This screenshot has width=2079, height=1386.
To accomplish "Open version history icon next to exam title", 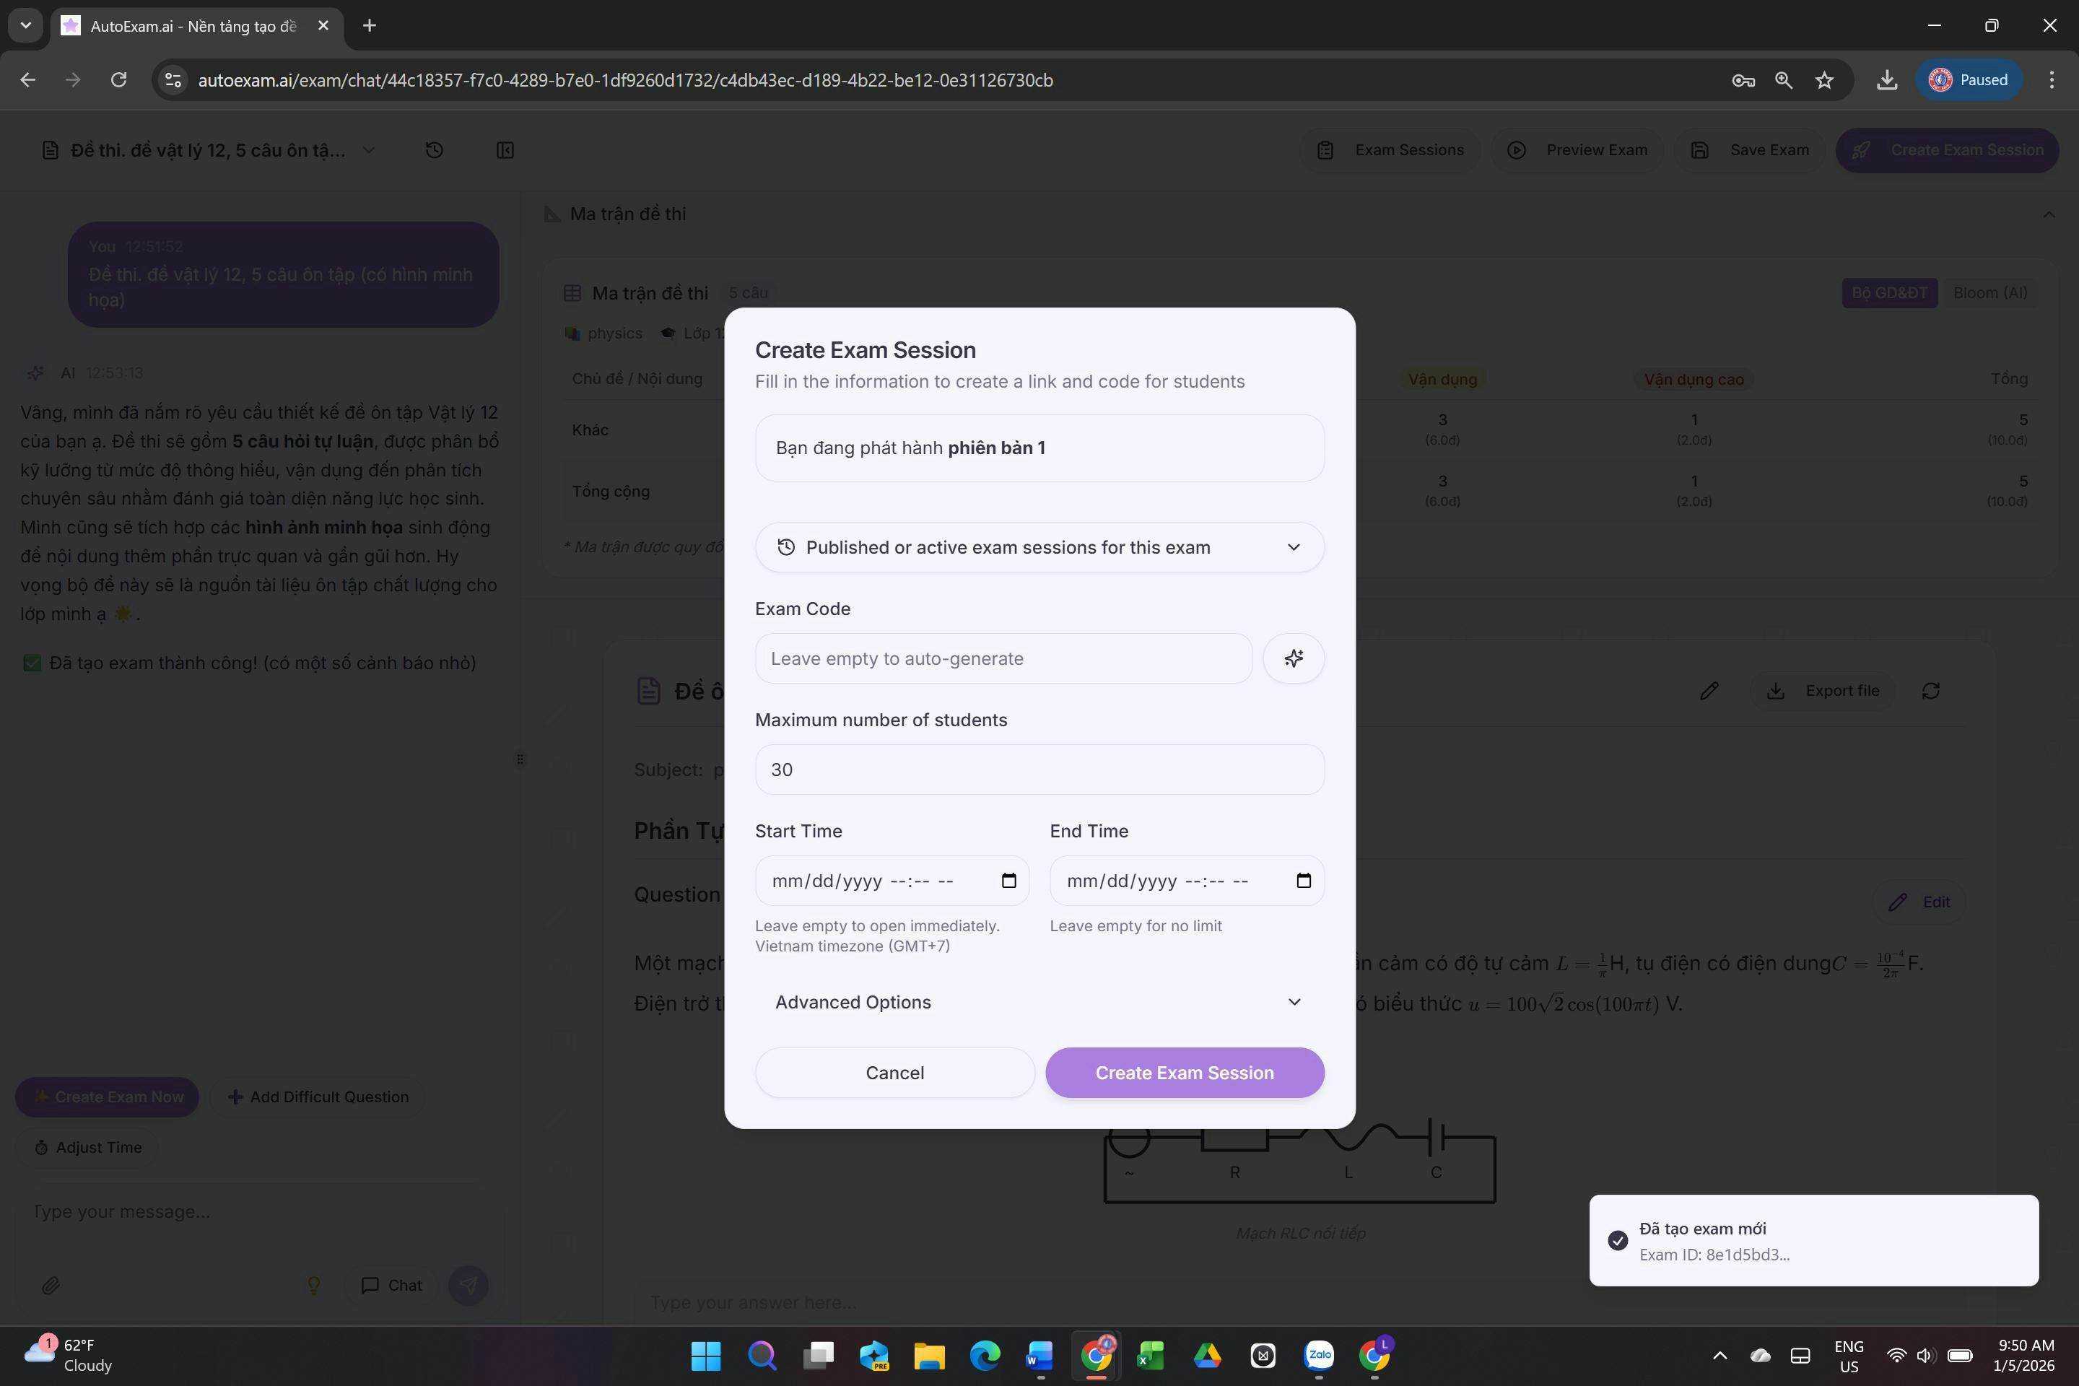I will 434,150.
